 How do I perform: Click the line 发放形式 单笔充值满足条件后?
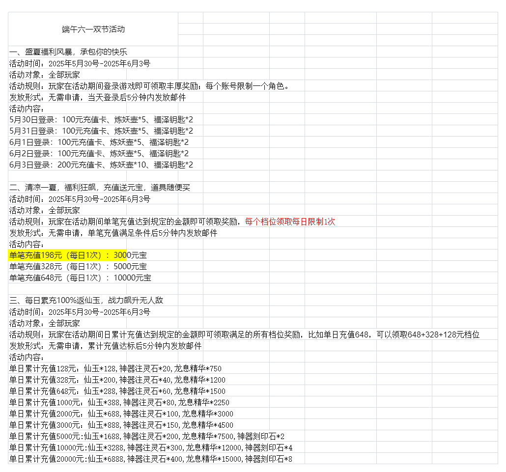[x=113, y=233]
